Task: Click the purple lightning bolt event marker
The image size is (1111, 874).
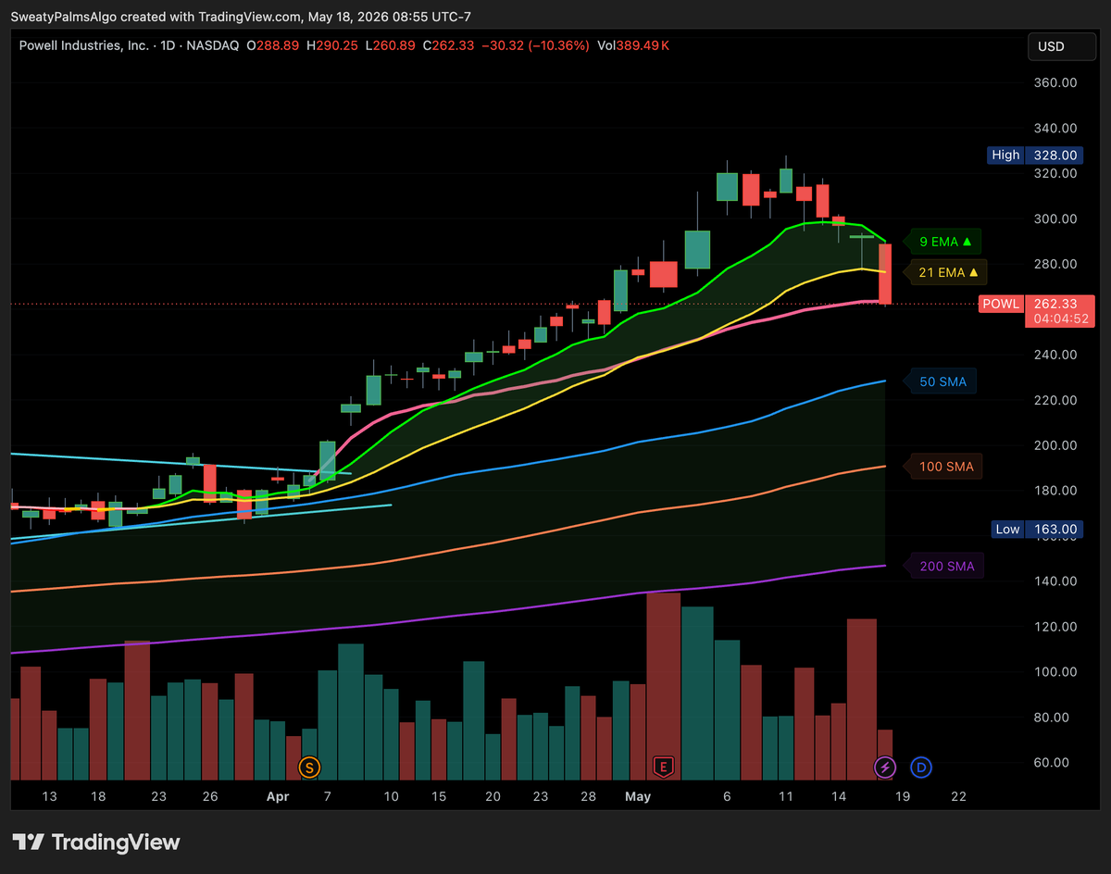Action: click(885, 767)
